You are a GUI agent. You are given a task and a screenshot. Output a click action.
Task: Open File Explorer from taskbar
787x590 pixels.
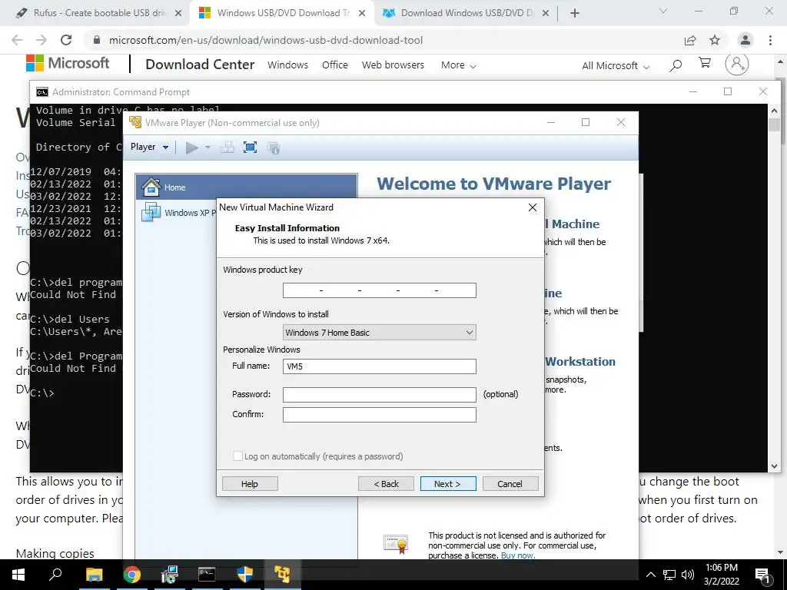coord(94,575)
